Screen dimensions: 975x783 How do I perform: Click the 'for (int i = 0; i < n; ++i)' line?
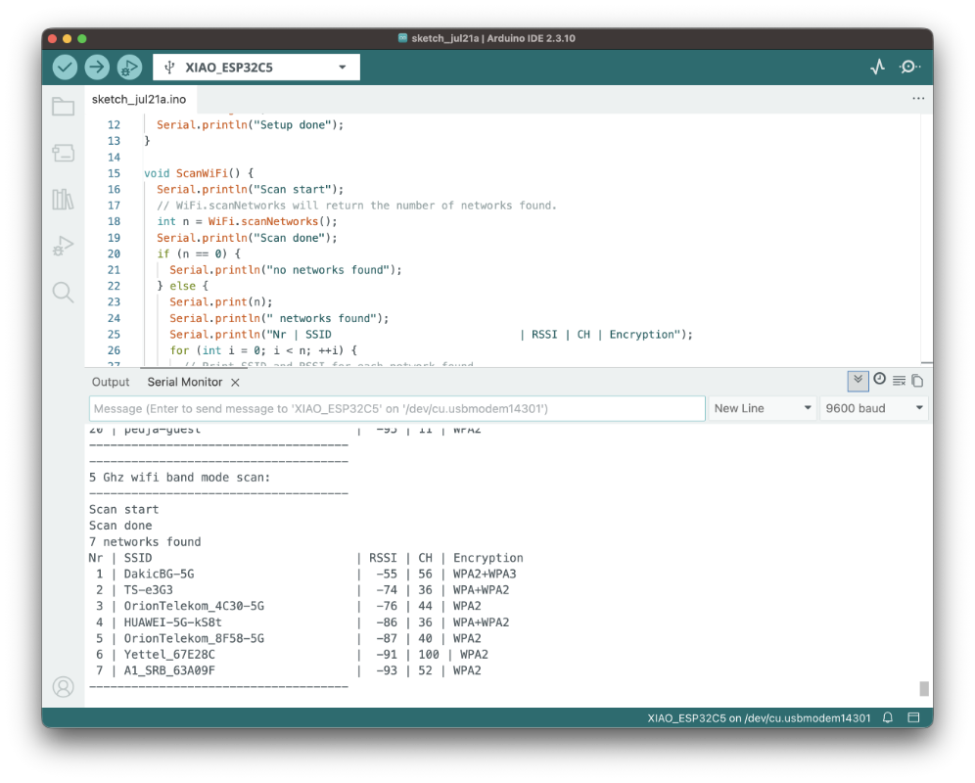(x=263, y=350)
